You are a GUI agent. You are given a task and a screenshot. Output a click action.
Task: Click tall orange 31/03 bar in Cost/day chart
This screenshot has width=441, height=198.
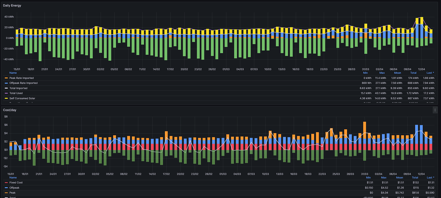364,130
